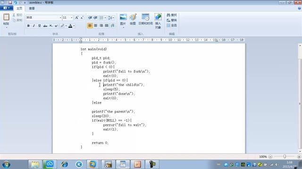302x169 pixels.
Task: Click the cloud app taskbar icon
Action: [50, 164]
